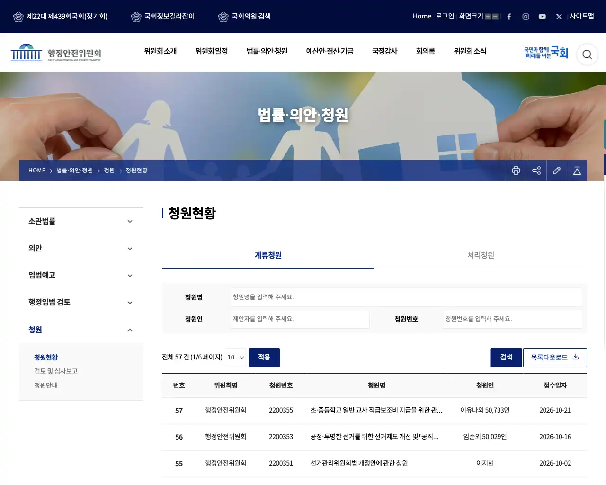Viewport: 606px width, 485px height.
Task: Click the emblem icon beside 국회정보길라잡이
Action: 136,17
